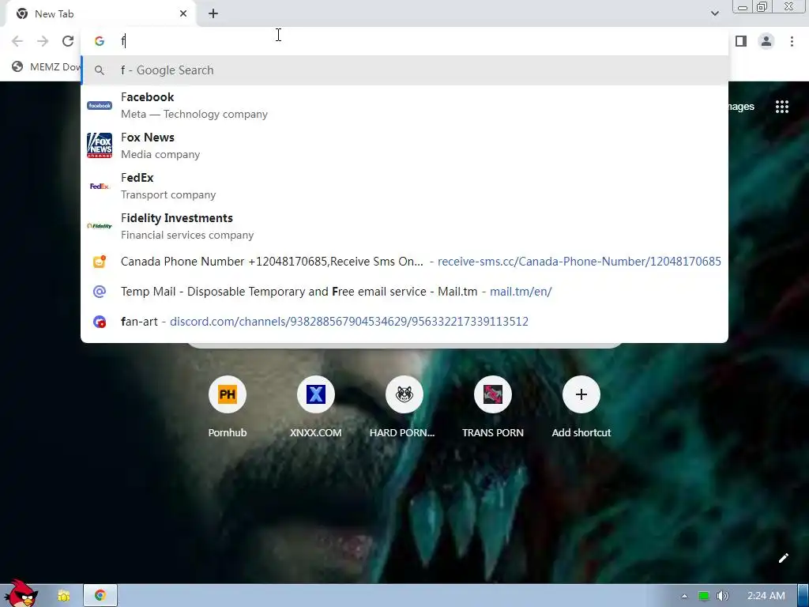Show hidden tray icons arrow
This screenshot has height=607, width=809.
tap(684, 596)
